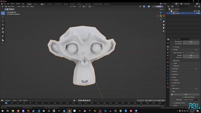Expand the Performance panel
The height and width of the screenshot is (113, 201).
(175, 89)
